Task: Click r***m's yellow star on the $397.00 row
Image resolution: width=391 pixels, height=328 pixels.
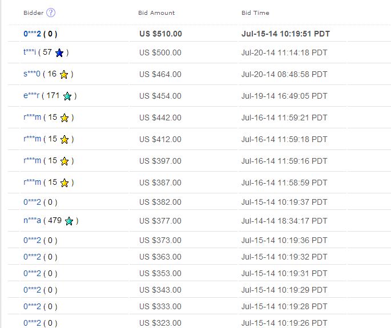Action: [65, 161]
